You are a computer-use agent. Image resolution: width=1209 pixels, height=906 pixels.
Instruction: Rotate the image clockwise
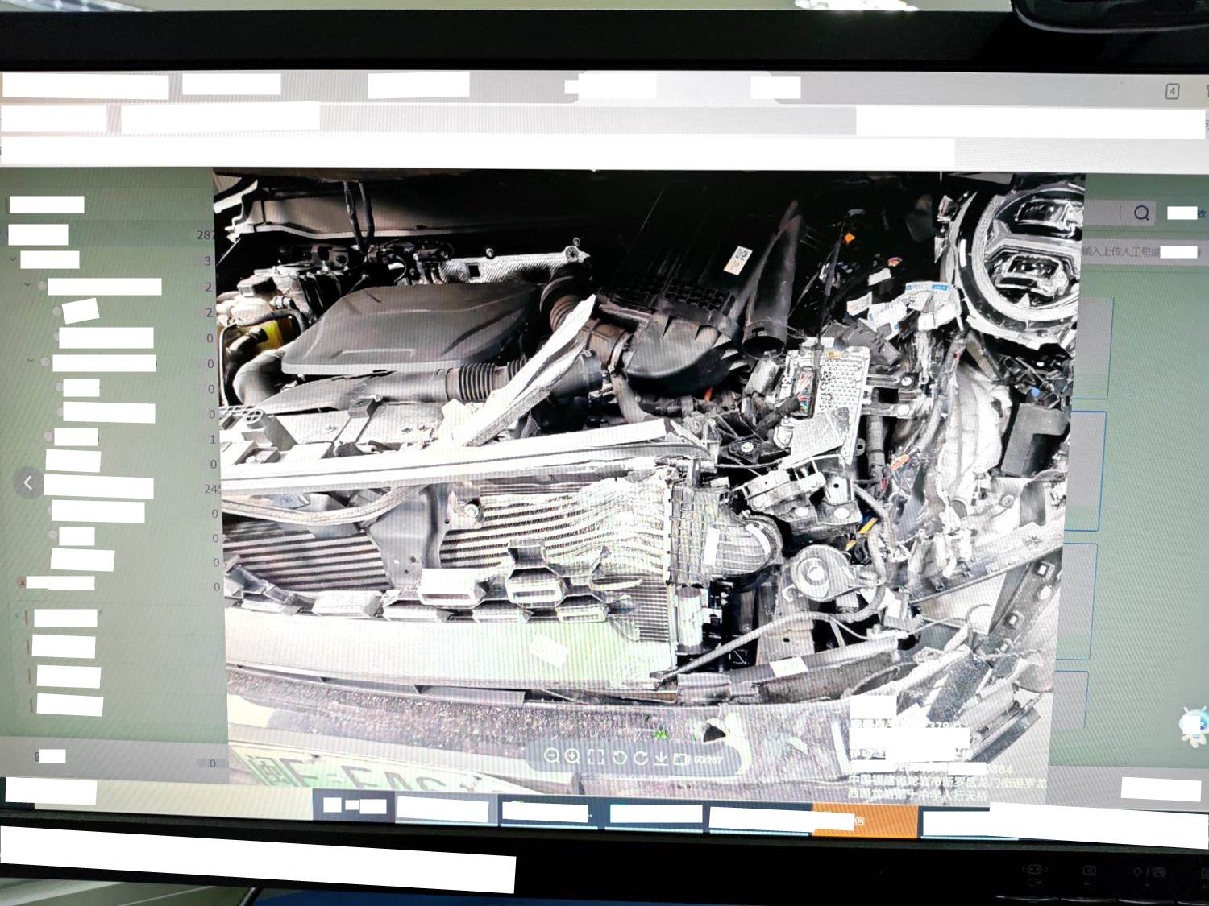[641, 758]
